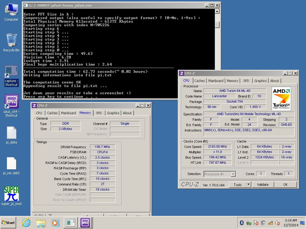Switch to Graphics tab in processor window

tap(260, 81)
